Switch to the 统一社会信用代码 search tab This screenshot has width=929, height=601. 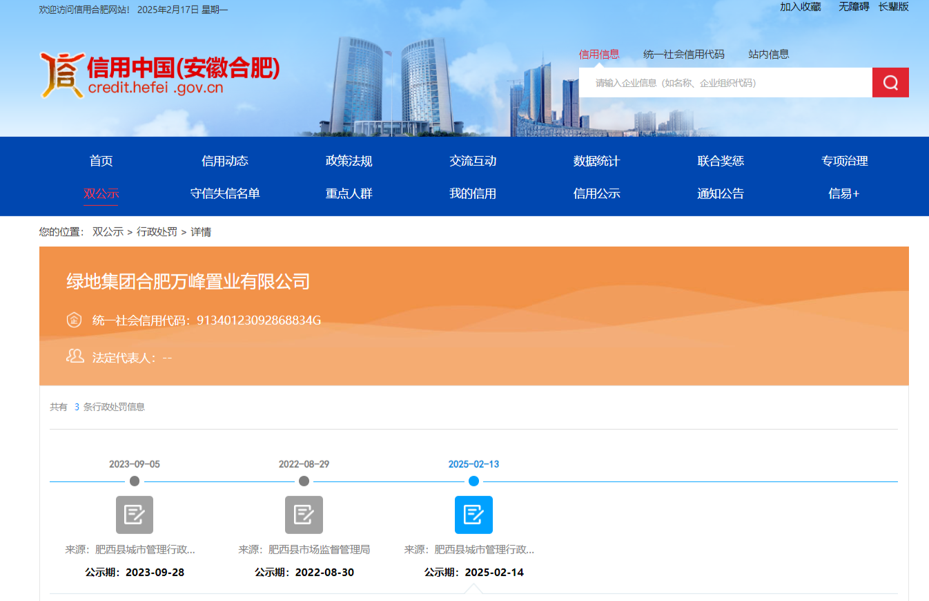(x=683, y=54)
